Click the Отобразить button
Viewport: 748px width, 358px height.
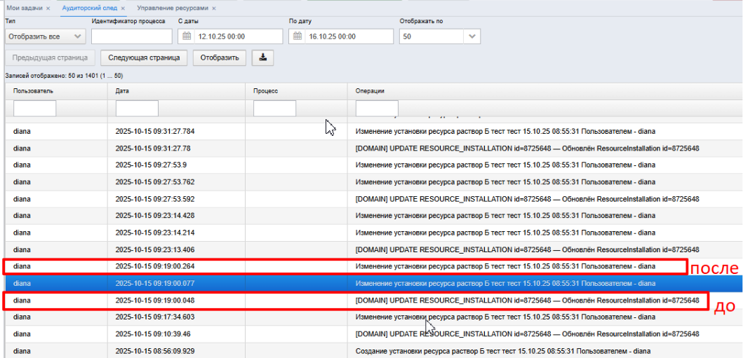point(220,57)
